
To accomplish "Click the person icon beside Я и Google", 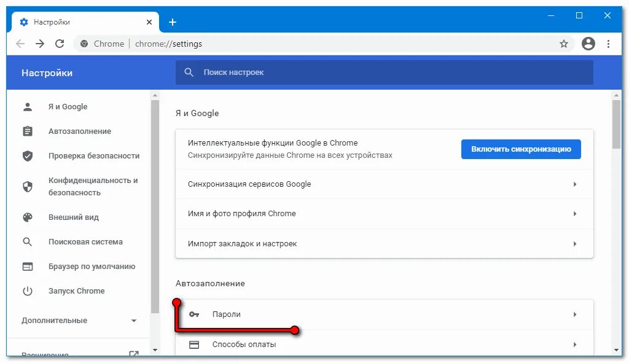I will pyautogui.click(x=28, y=107).
